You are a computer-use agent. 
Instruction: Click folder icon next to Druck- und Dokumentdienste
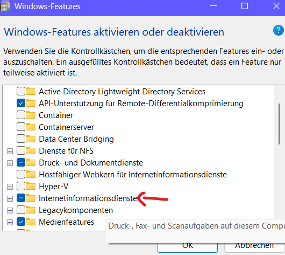pyautogui.click(x=31, y=163)
